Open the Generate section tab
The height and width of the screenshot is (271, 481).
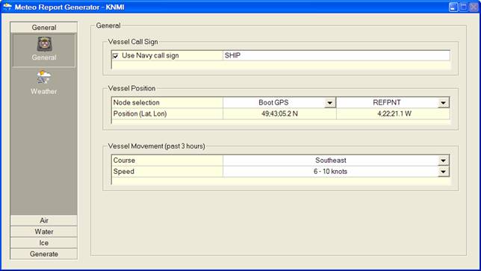pyautogui.click(x=44, y=254)
